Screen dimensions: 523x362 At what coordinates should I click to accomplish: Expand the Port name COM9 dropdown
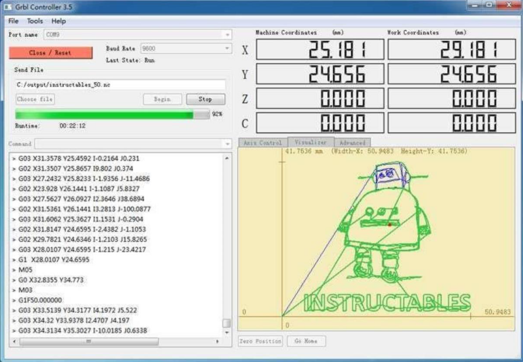227,35
